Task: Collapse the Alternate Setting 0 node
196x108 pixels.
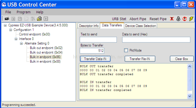Action: tap(21, 43)
